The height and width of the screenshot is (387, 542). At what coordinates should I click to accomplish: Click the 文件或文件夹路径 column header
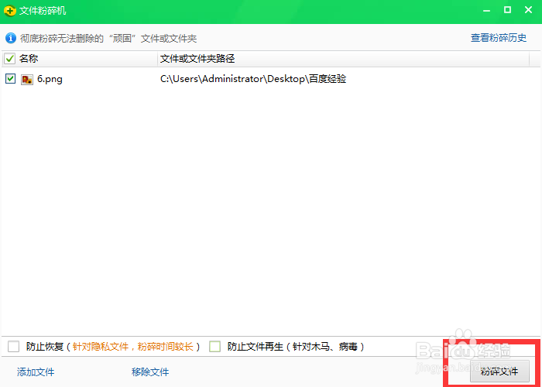click(x=197, y=59)
